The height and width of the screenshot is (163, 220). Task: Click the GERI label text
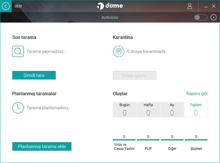[18, 6]
